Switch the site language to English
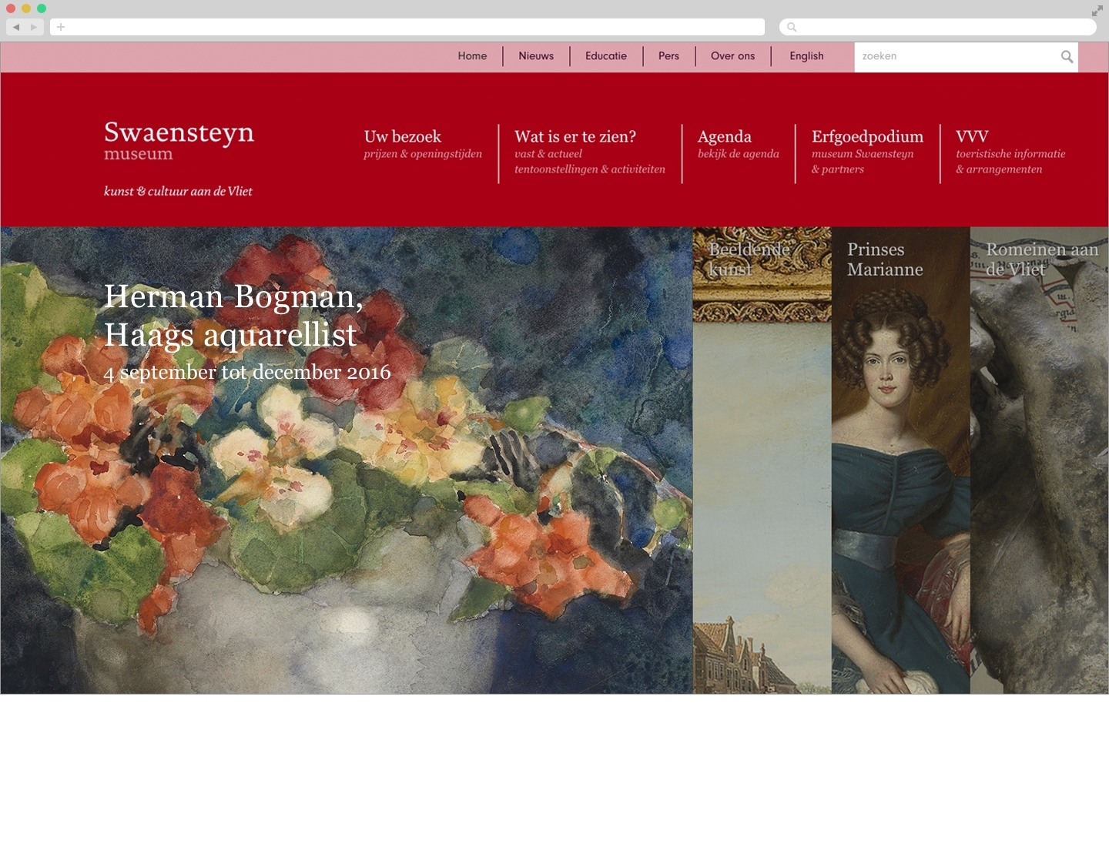 point(806,56)
